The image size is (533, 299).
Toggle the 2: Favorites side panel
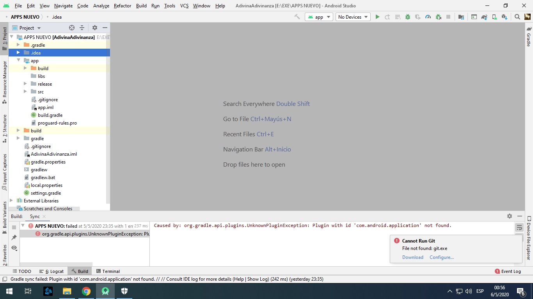[4, 255]
